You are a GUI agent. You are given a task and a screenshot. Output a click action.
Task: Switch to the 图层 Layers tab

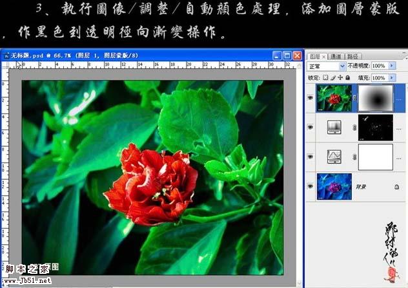(314, 56)
